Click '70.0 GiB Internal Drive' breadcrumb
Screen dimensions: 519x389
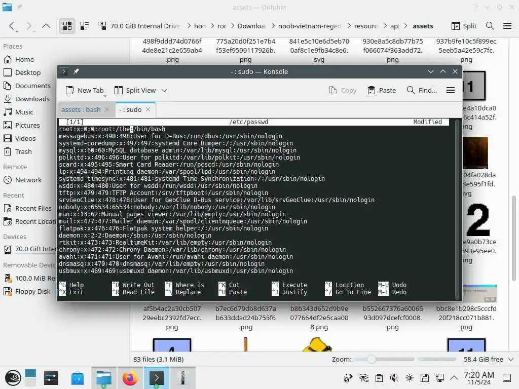tap(145, 26)
